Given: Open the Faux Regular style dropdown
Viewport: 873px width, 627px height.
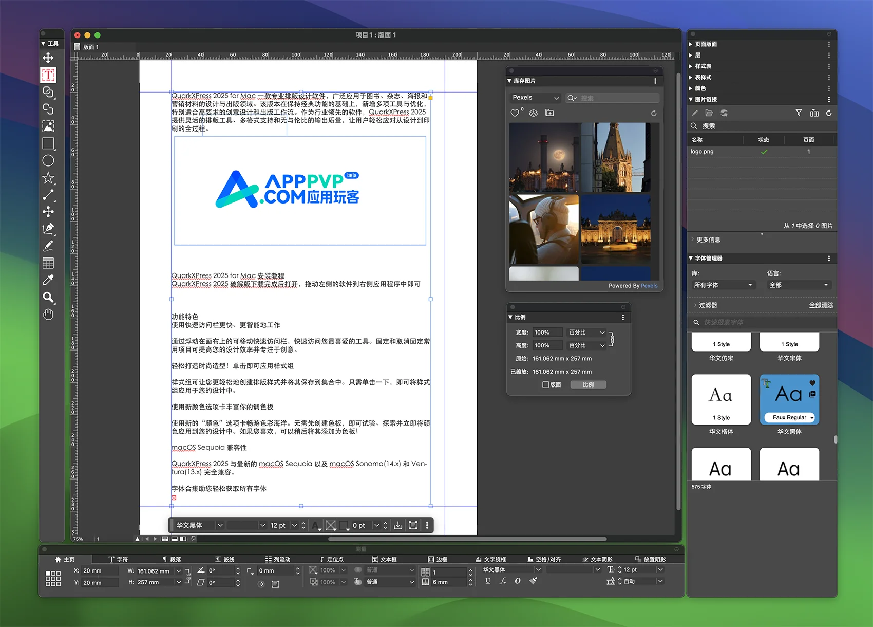Looking at the screenshot, I should (x=790, y=417).
